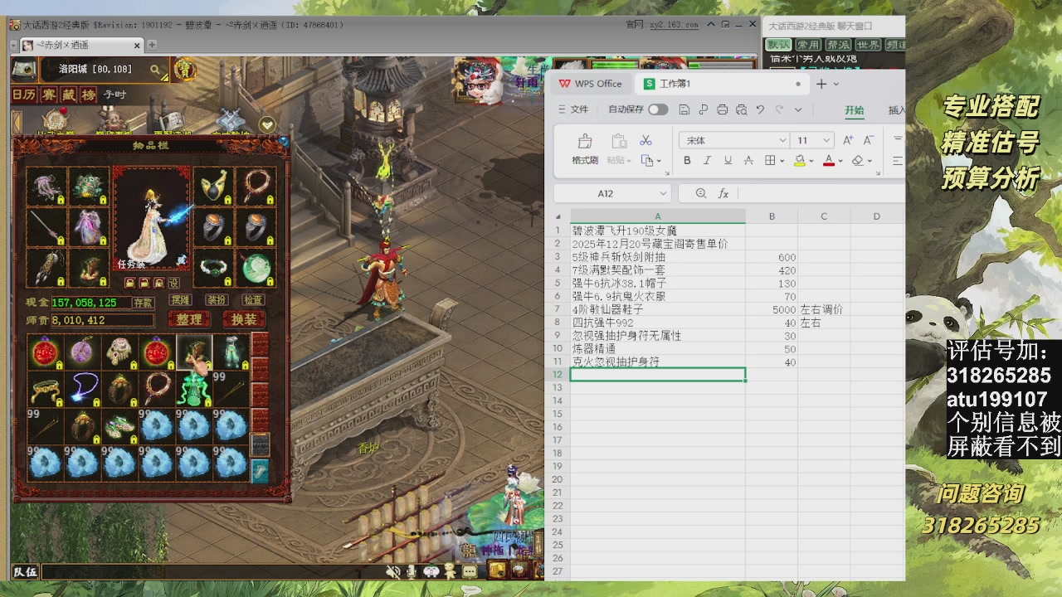The height and width of the screenshot is (597, 1062).
Task: Apply bold formatting to the cell
Action: (x=687, y=161)
